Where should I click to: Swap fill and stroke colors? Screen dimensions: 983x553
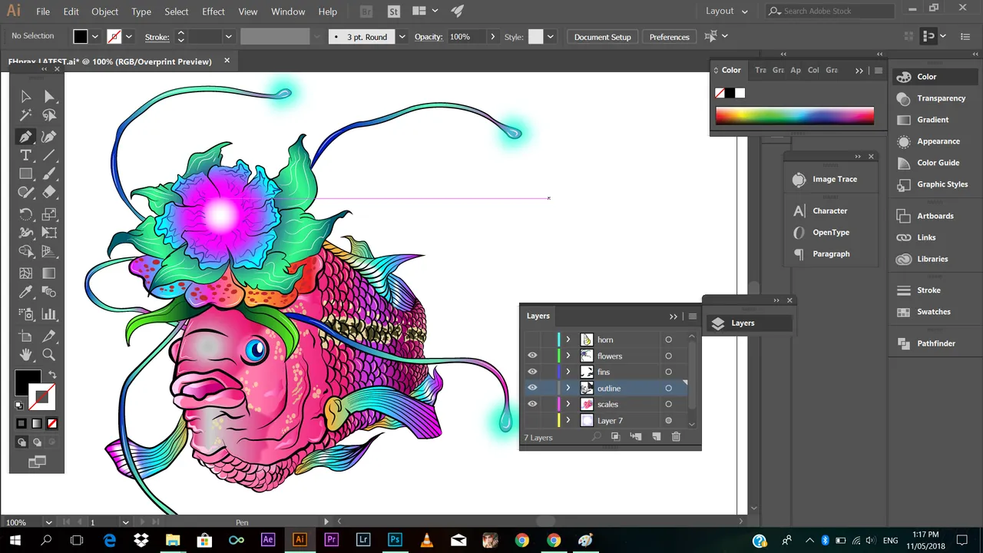[52, 376]
